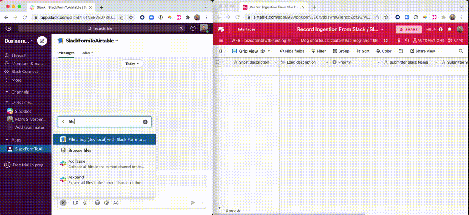Screen dimensions: 469x215
Task: Toggle the Airtable views sidebar
Action: click(x=221, y=51)
